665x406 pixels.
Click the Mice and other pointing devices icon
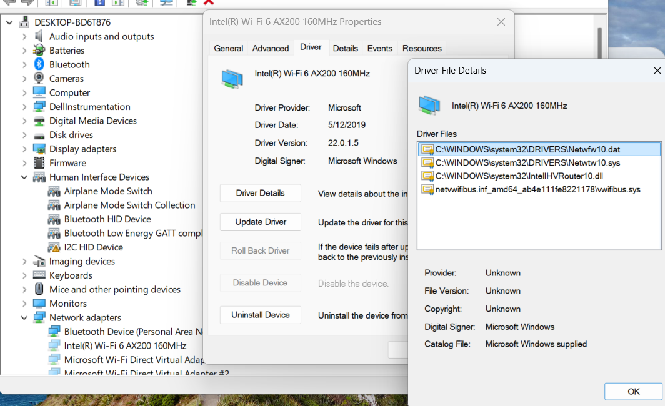(x=39, y=289)
